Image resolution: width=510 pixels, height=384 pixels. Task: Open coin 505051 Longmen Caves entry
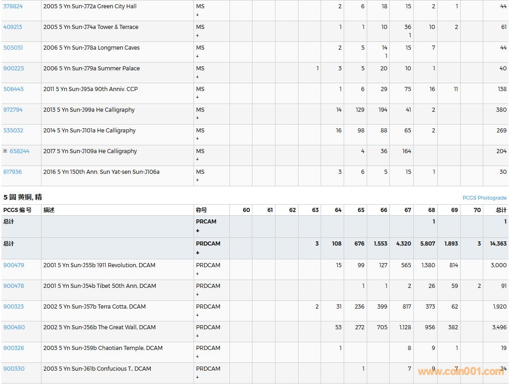pyautogui.click(x=13, y=48)
